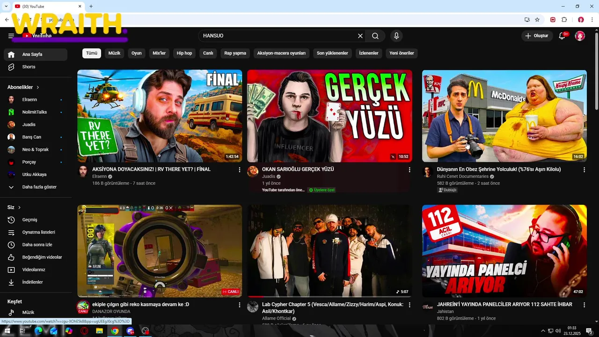
Task: Select the İzlenenler filter chip
Action: click(369, 53)
